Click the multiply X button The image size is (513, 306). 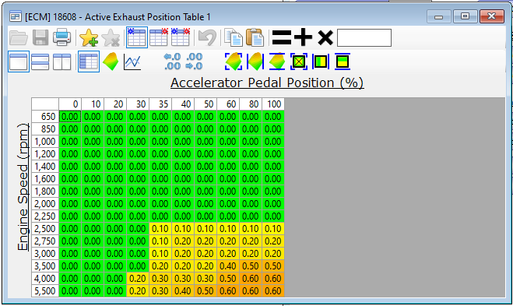[325, 37]
